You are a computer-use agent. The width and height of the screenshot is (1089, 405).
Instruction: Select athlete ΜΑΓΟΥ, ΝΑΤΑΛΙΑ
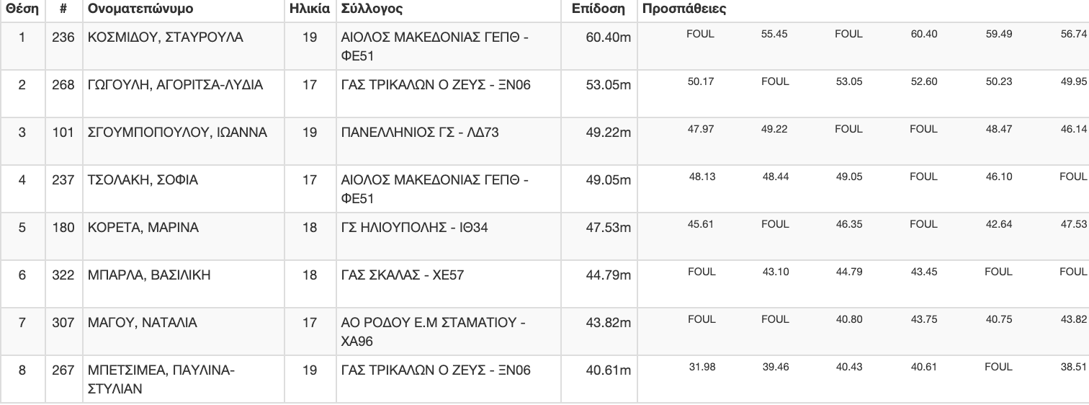142,323
